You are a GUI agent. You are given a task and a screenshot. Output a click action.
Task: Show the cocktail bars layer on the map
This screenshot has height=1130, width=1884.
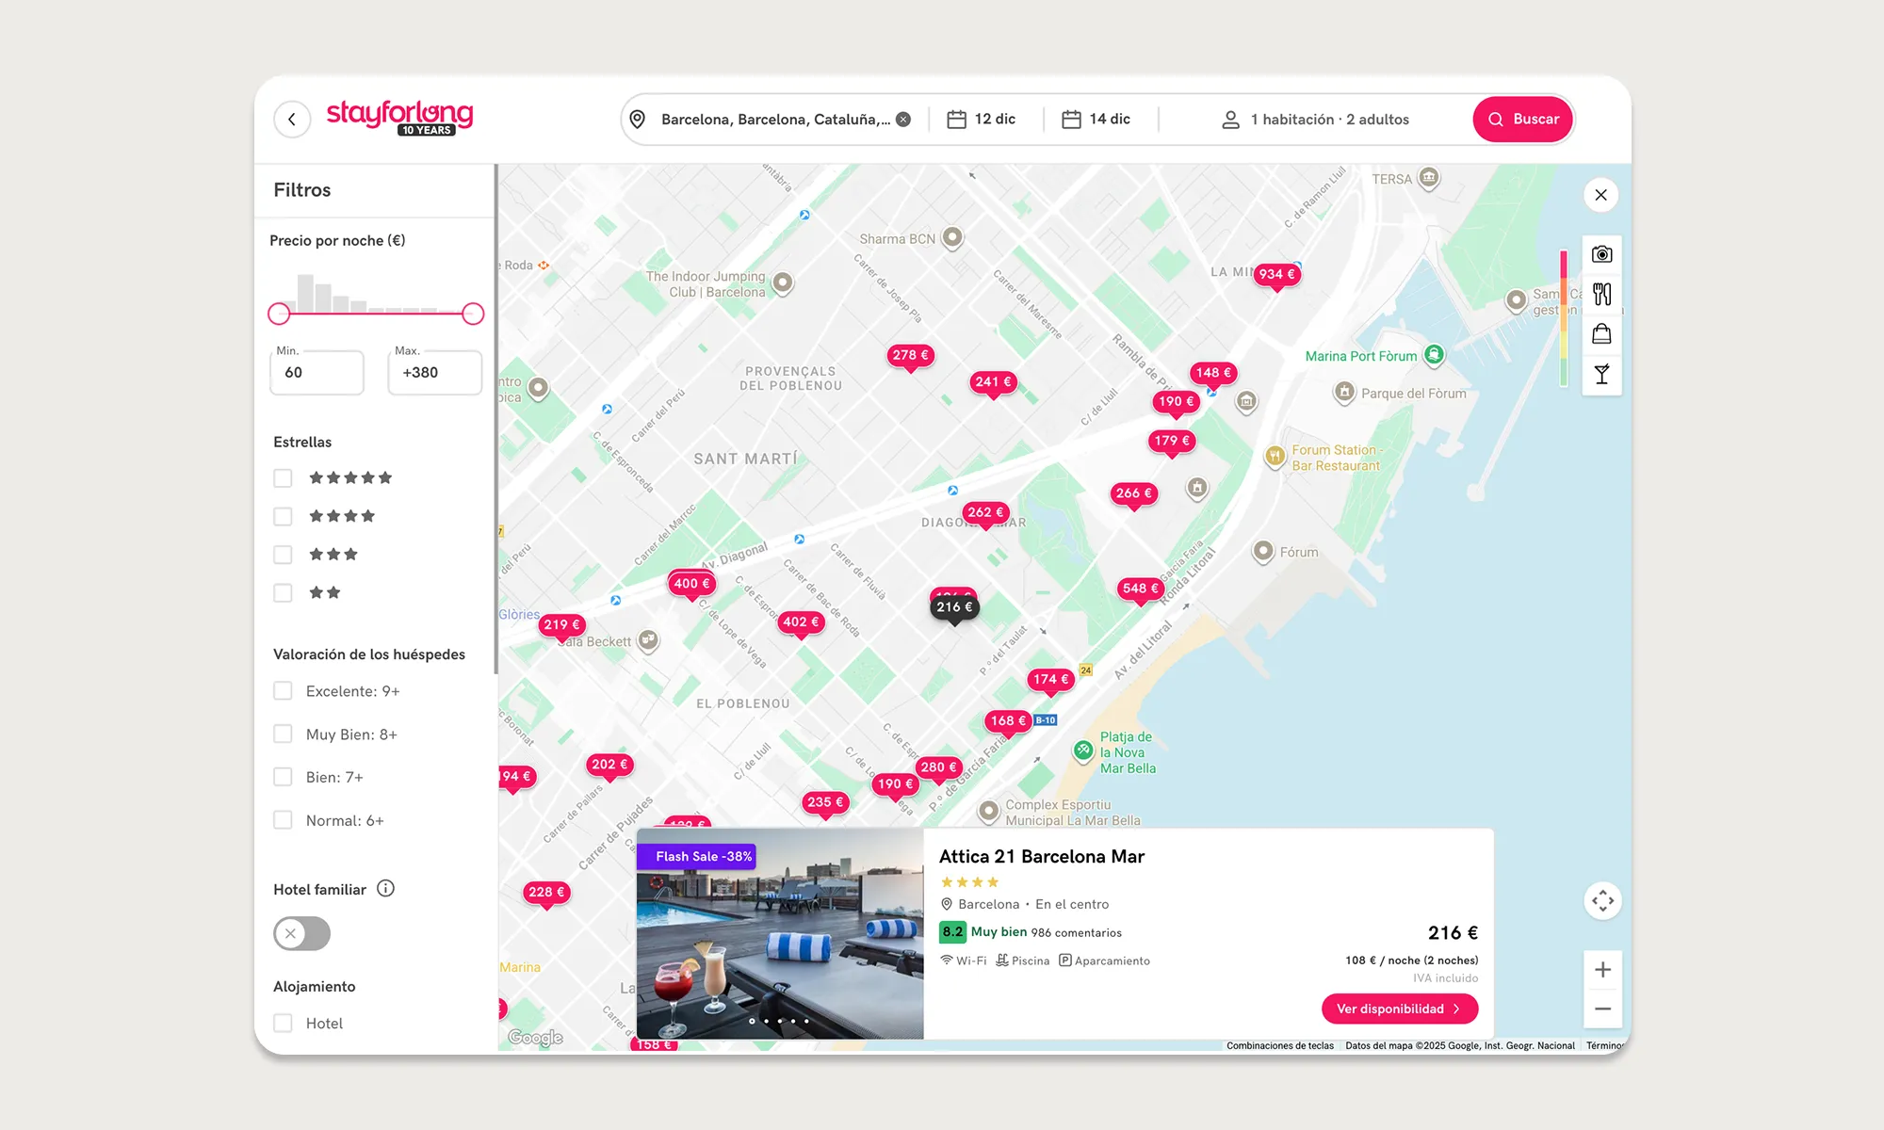[x=1601, y=374]
